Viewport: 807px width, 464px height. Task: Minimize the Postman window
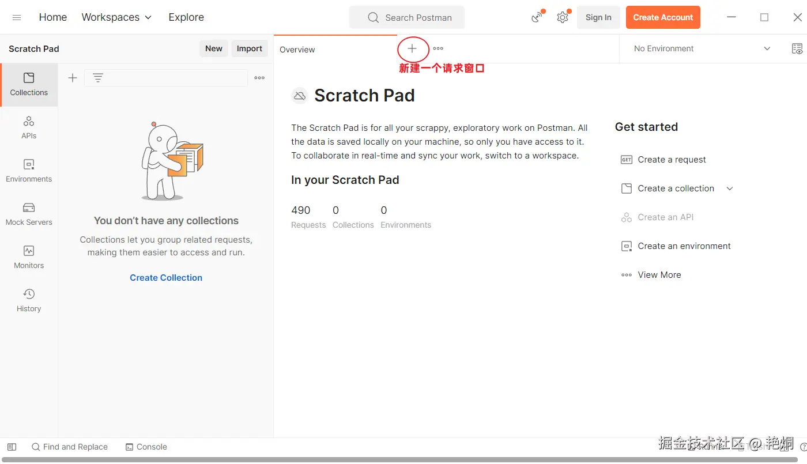coord(731,17)
